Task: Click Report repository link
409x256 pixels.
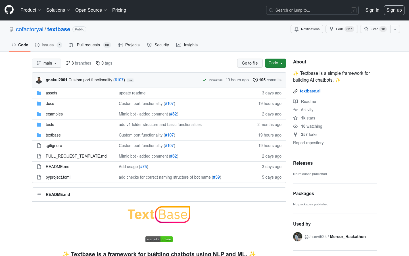Action: click(x=308, y=143)
